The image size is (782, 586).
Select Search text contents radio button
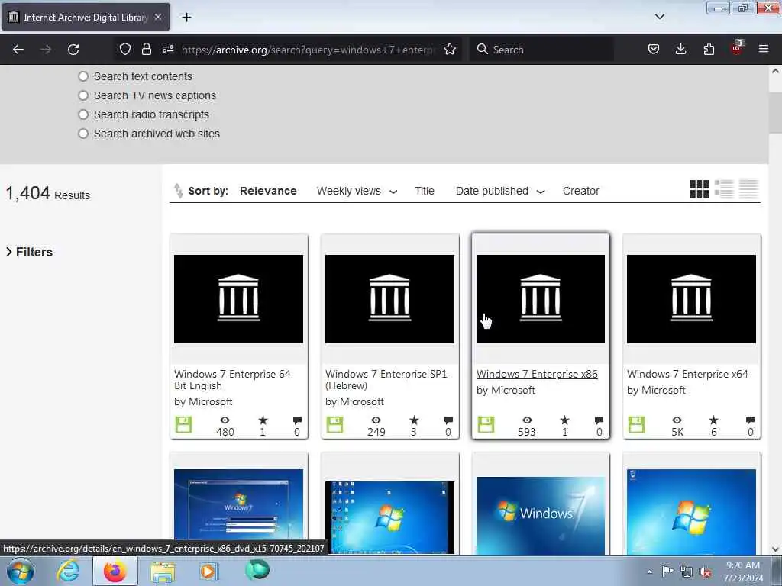(x=83, y=76)
